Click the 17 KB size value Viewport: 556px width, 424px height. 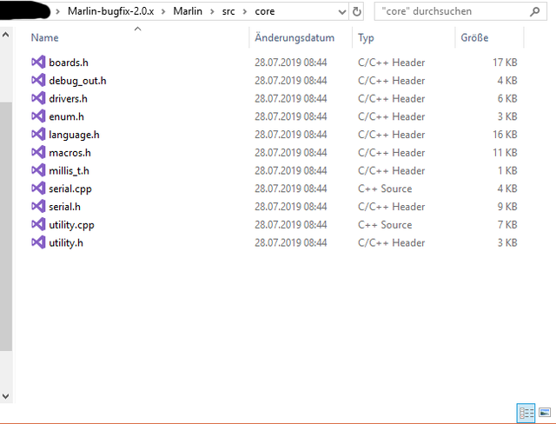[x=505, y=63]
